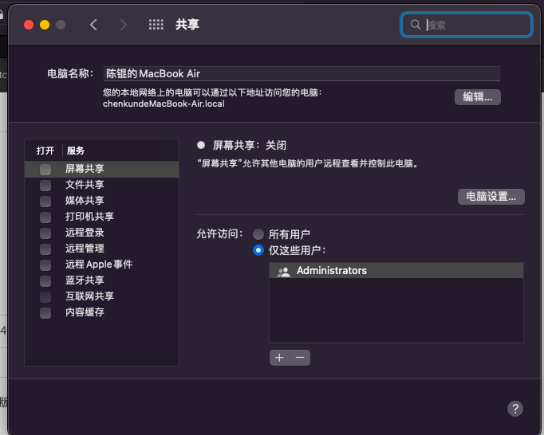Enable the 打印机共享 checkbox
This screenshot has height=435, width=544.
45,217
